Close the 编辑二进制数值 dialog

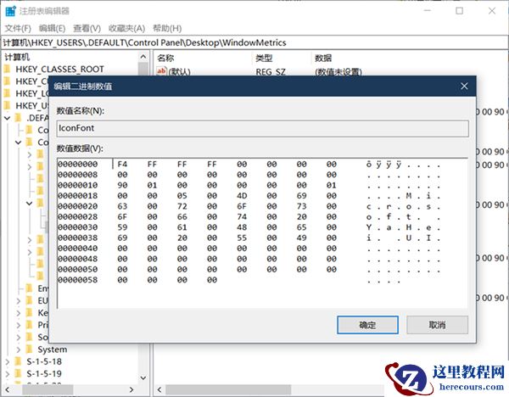464,86
